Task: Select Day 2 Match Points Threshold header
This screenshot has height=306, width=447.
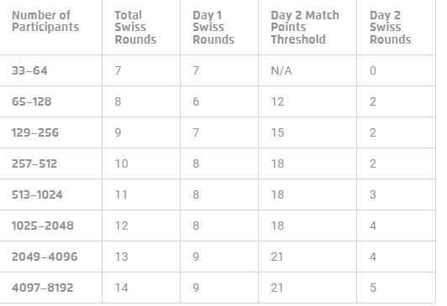Action: pos(305,28)
